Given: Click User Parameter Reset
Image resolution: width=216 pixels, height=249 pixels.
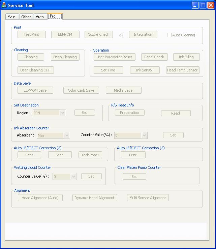Looking at the screenshot, I should point(114,57).
